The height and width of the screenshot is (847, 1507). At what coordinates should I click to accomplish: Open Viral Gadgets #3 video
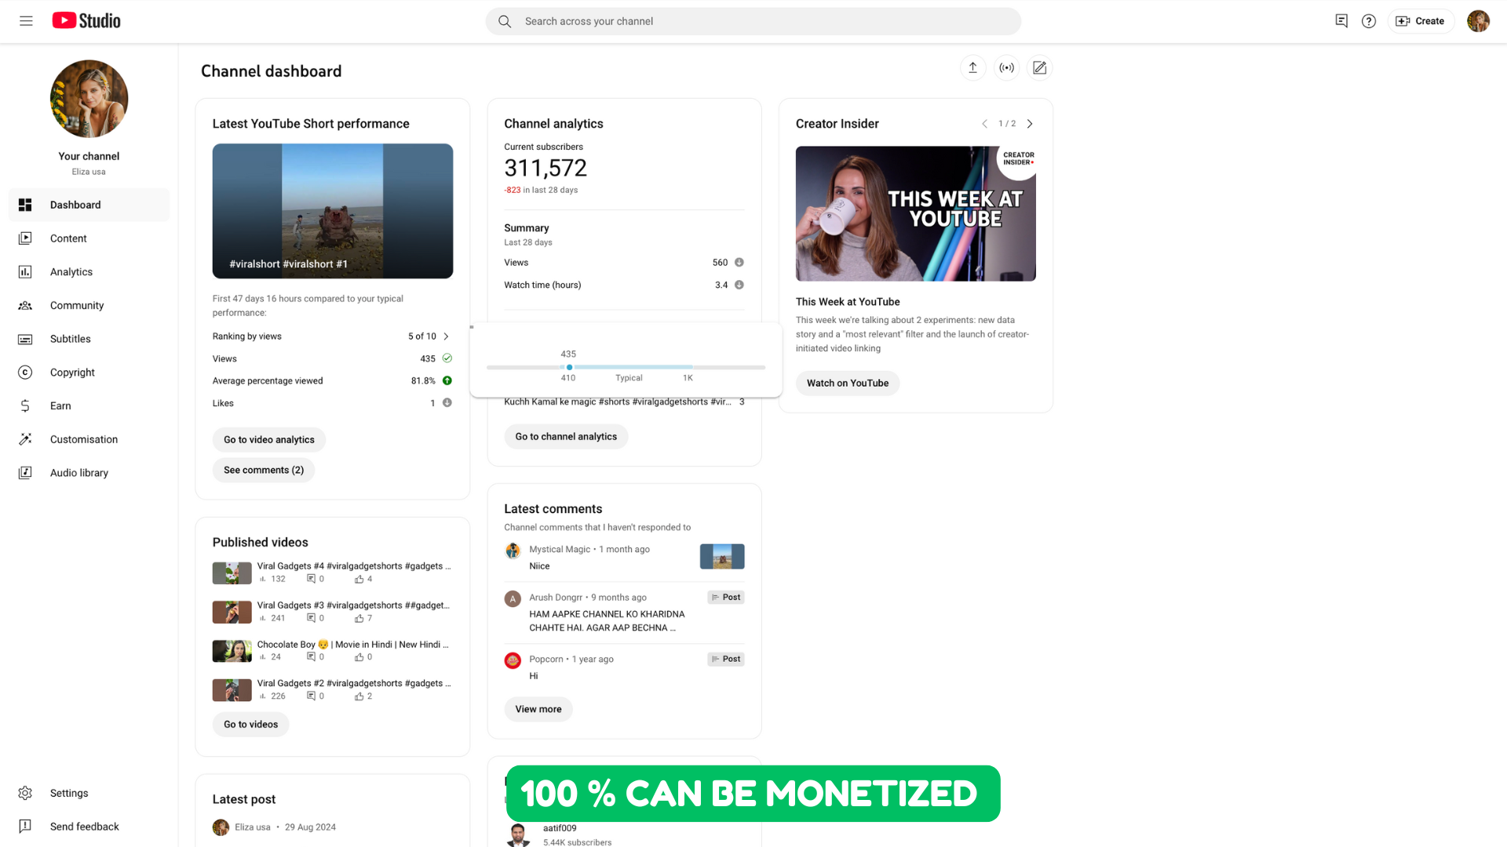[x=353, y=605]
